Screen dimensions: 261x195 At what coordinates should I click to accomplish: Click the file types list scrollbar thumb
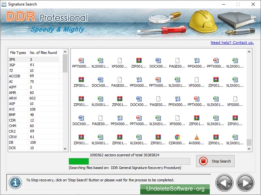[x=65, y=63]
